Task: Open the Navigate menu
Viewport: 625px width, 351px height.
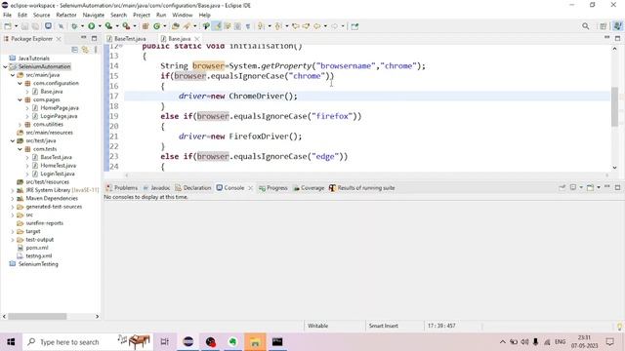Action: coord(94,15)
